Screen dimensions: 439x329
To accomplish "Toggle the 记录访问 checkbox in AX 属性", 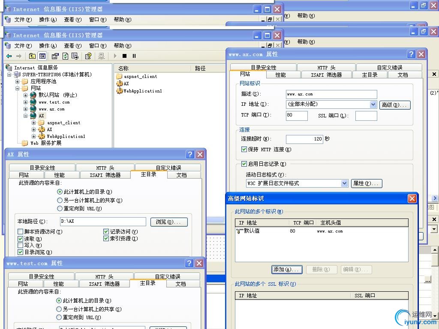I will click(x=106, y=232).
